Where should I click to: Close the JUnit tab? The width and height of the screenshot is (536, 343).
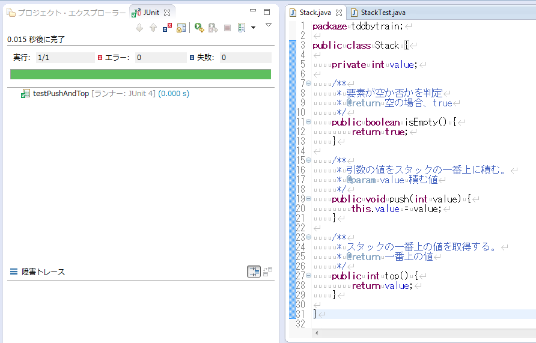click(x=167, y=13)
